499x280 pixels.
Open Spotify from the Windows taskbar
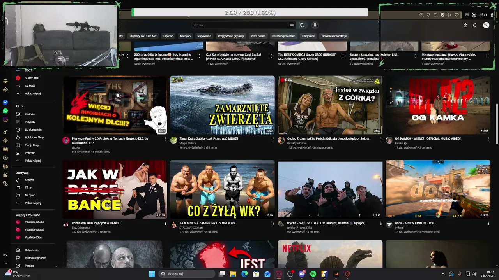(x=313, y=274)
